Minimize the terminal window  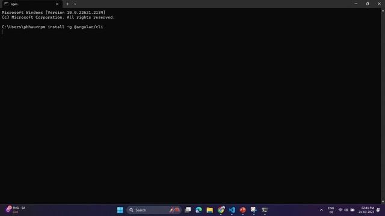pos(356,4)
